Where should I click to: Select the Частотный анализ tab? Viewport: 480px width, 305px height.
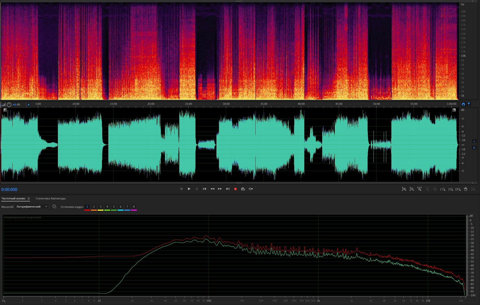pyautogui.click(x=13, y=199)
